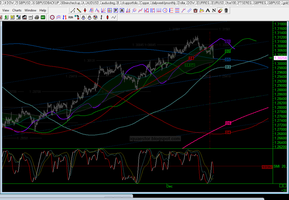Toggle the L padlock button
289x200 pixels.
(x=89, y=17)
